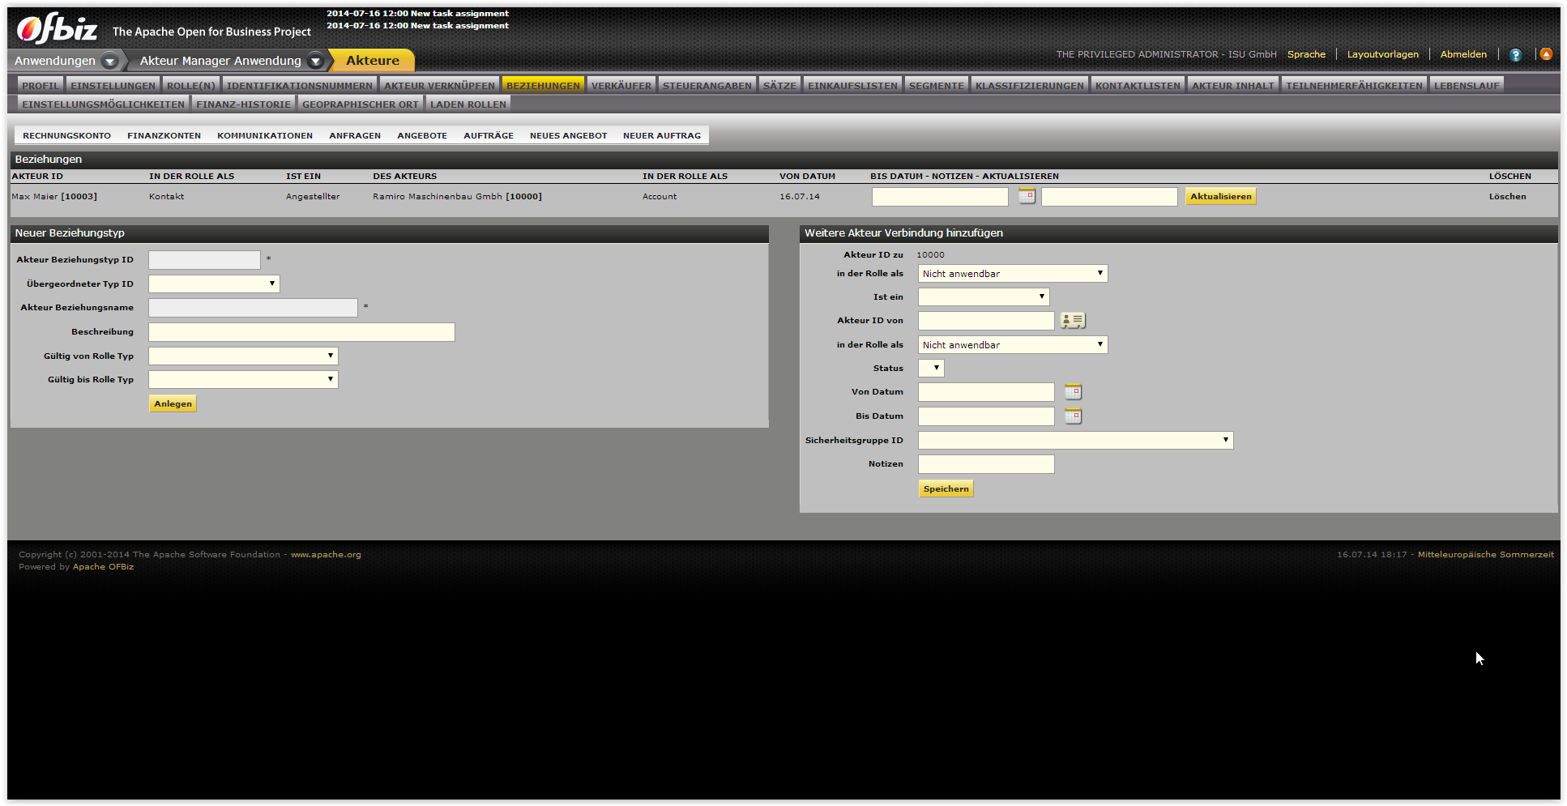Switch to the Profil tab
1567x806 pixels.
40,85
